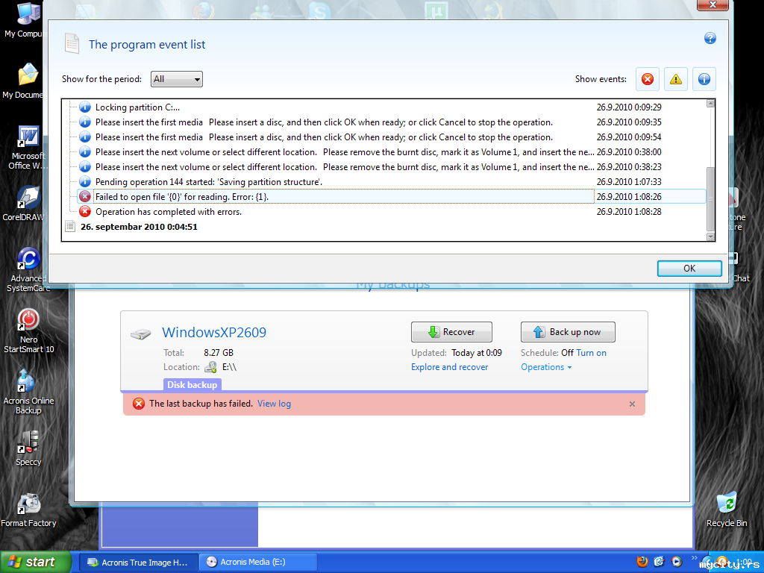Click the log document icon beside 26. septembar
This screenshot has height=573, width=764.
pyautogui.click(x=70, y=227)
